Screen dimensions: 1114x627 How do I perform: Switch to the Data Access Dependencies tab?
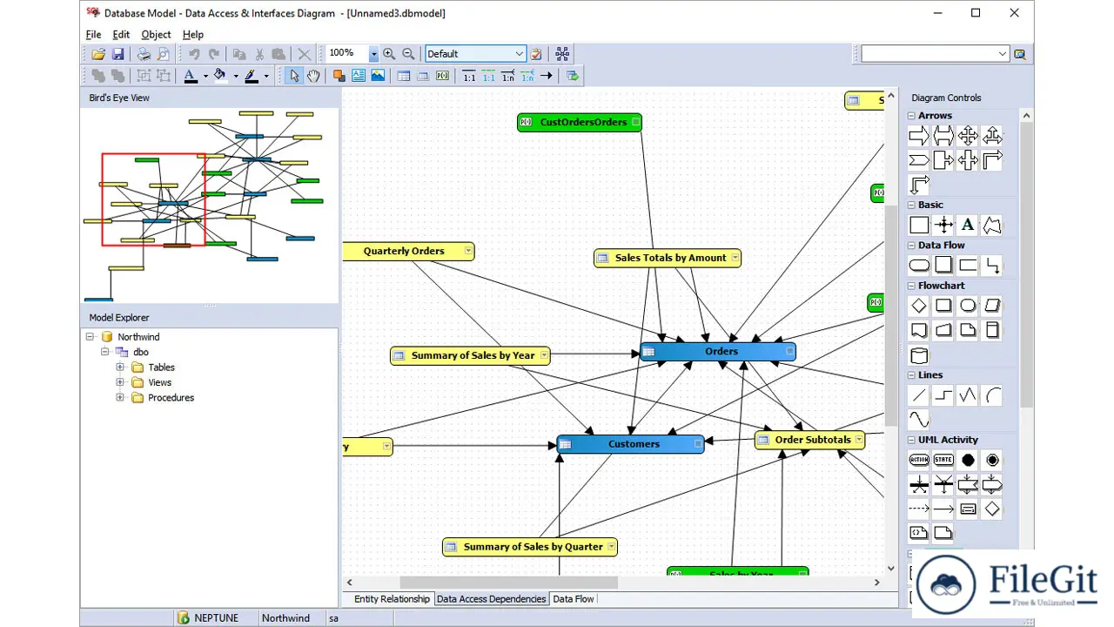pyautogui.click(x=491, y=599)
